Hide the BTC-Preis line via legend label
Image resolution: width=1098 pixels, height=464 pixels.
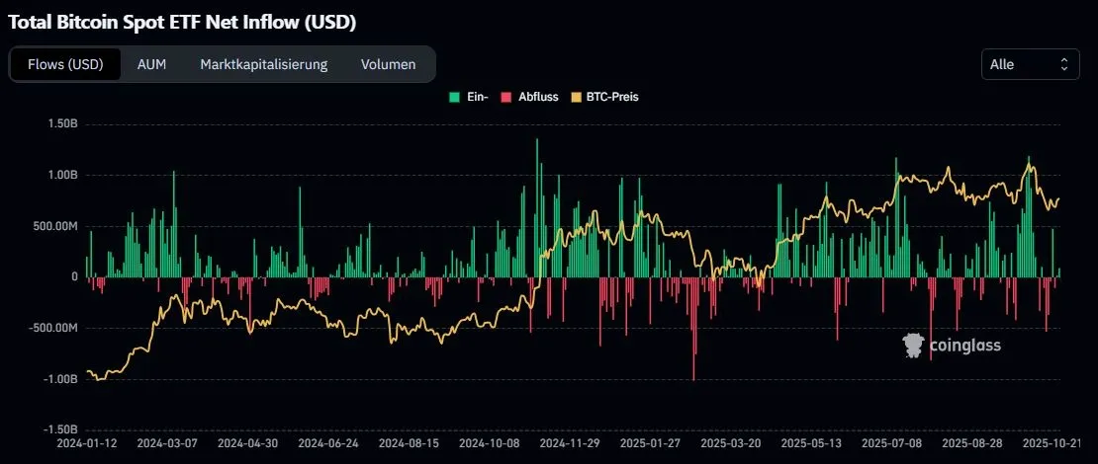[x=610, y=97]
